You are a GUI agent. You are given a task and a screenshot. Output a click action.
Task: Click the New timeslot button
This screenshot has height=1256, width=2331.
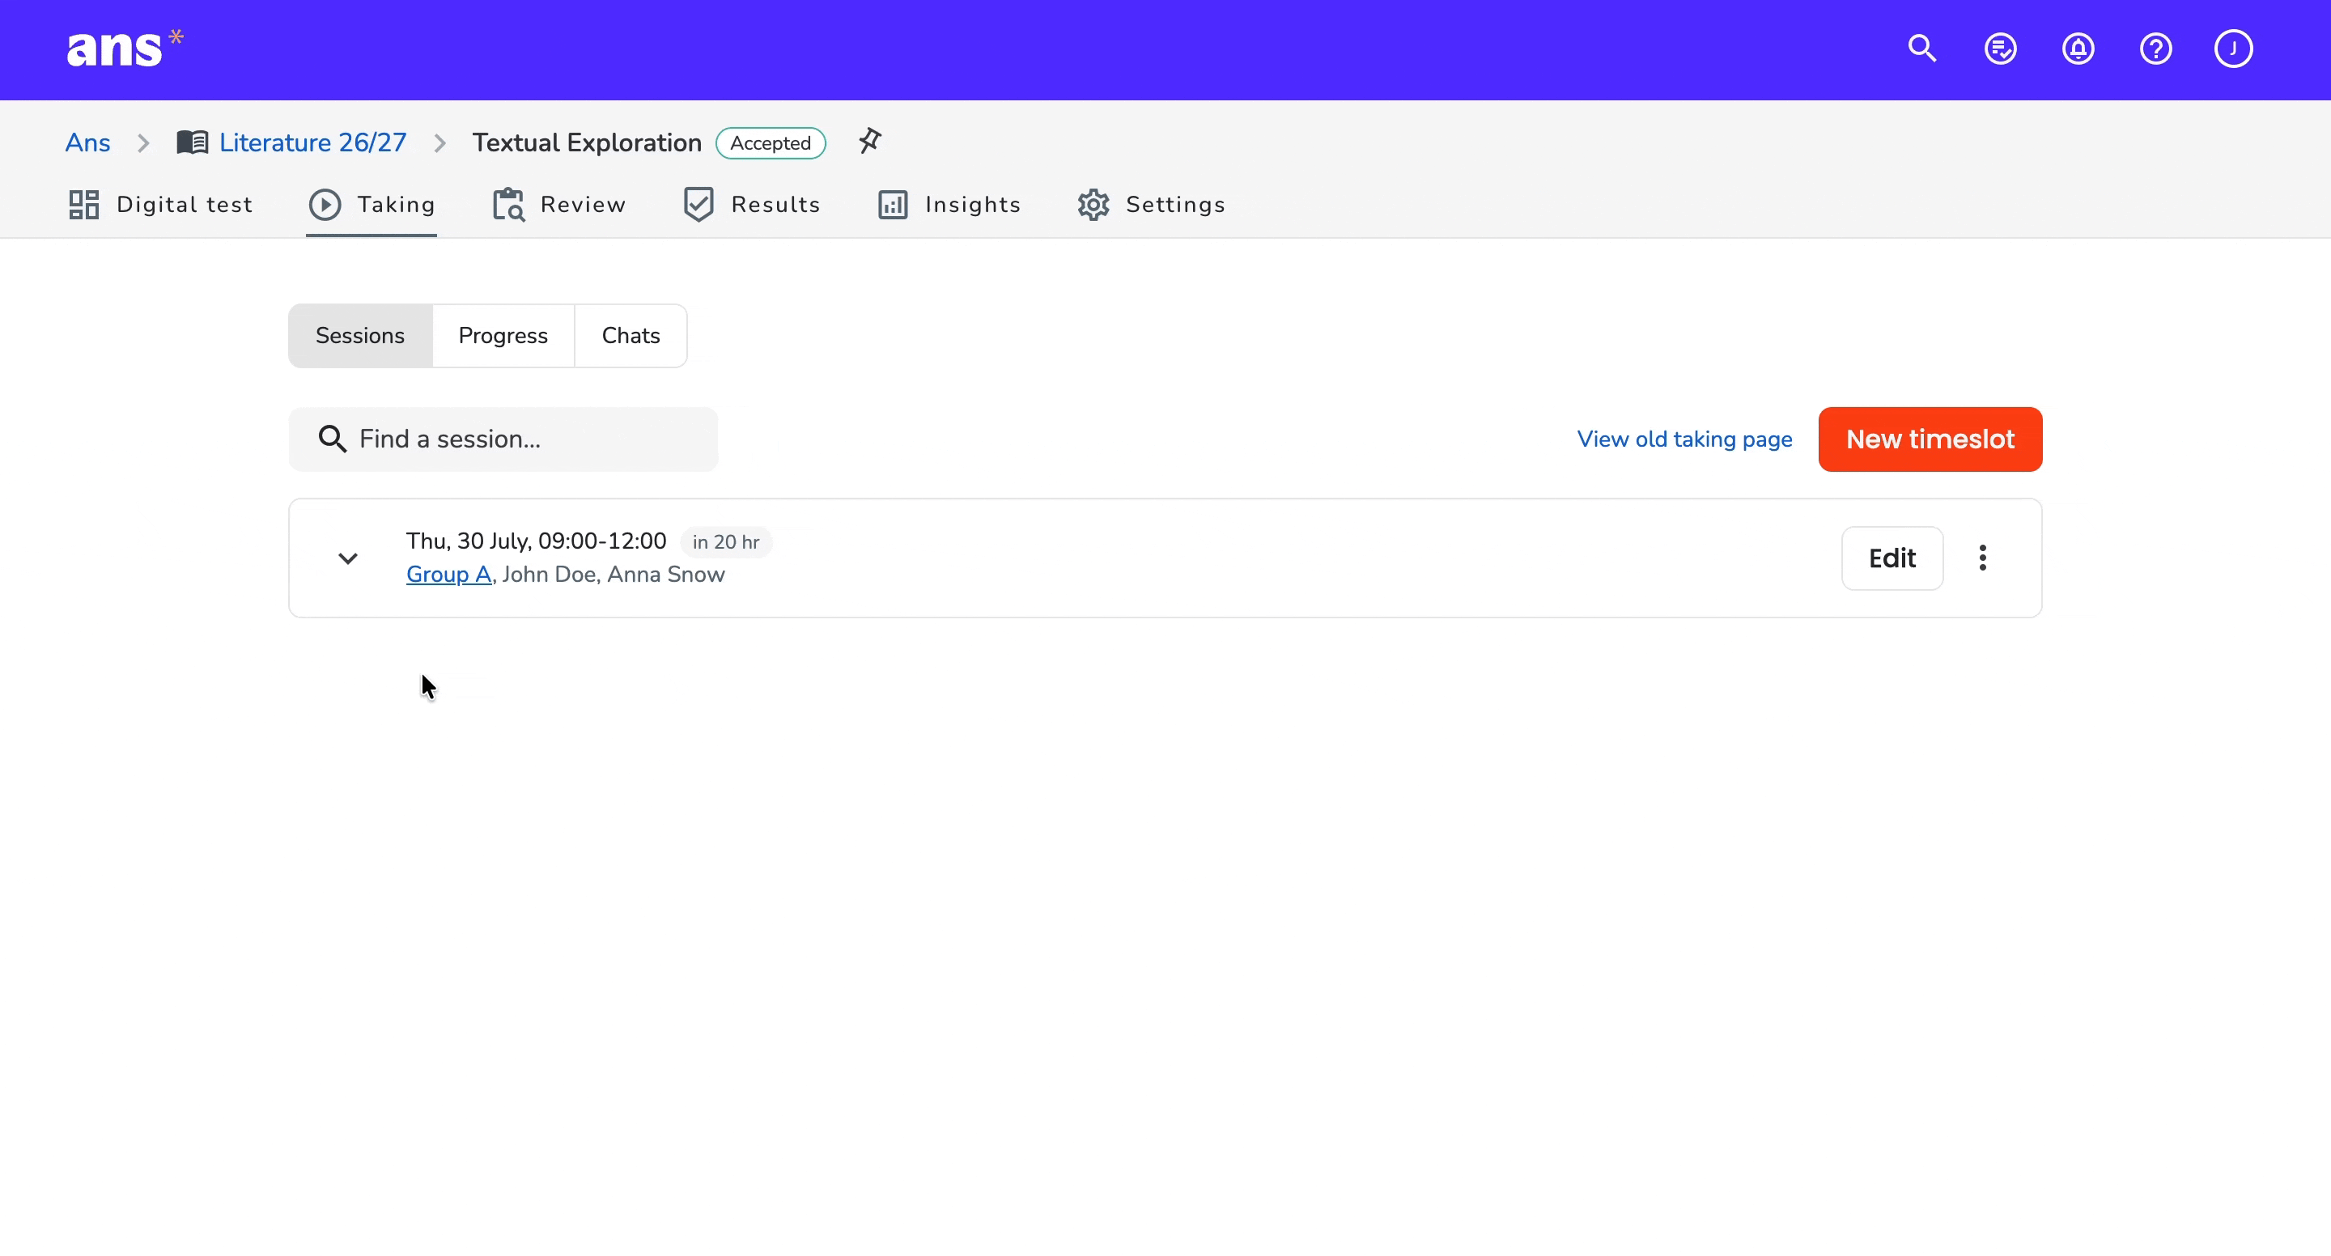coord(1930,439)
